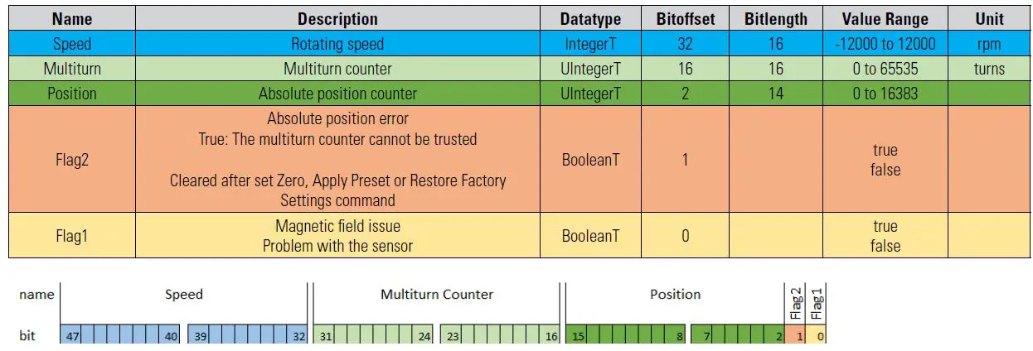Click the "Multiturn Counter" diagram label
The width and height of the screenshot is (1033, 351).
click(436, 295)
